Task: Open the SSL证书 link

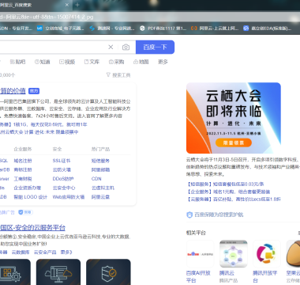Action: click(x=62, y=161)
